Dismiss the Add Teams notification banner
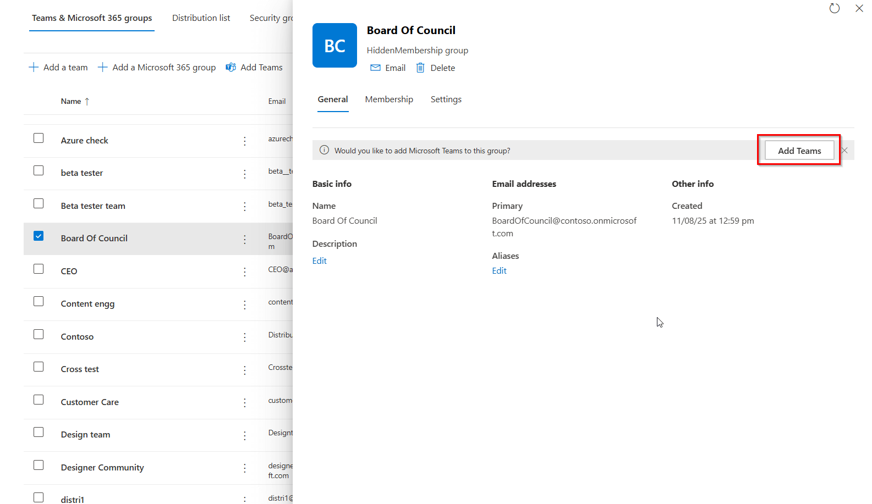This screenshot has width=872, height=504. (x=844, y=151)
